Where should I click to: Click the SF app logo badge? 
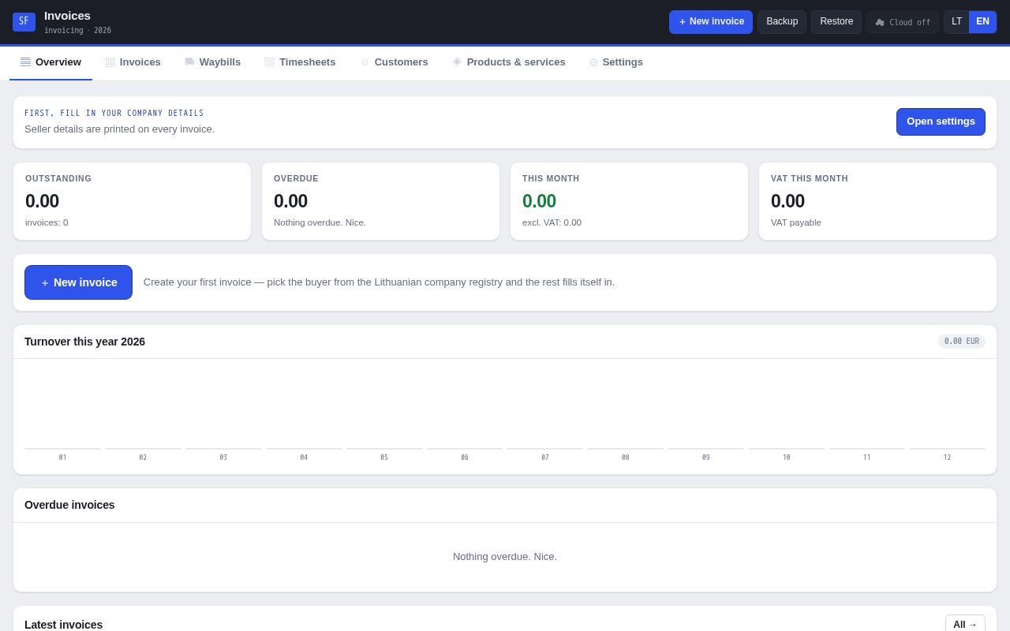[x=24, y=22]
